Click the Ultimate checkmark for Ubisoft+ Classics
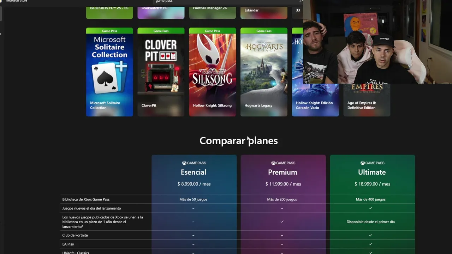The height and width of the screenshot is (254, 452). pyautogui.click(x=370, y=253)
